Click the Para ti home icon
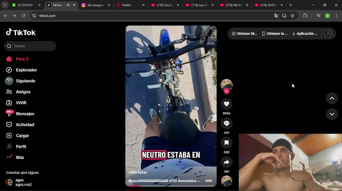This screenshot has height=191, width=342. (9, 59)
